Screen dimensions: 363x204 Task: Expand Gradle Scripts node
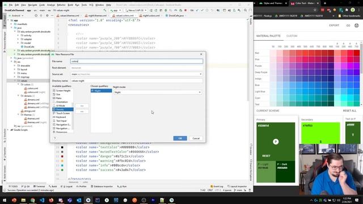[8, 130]
